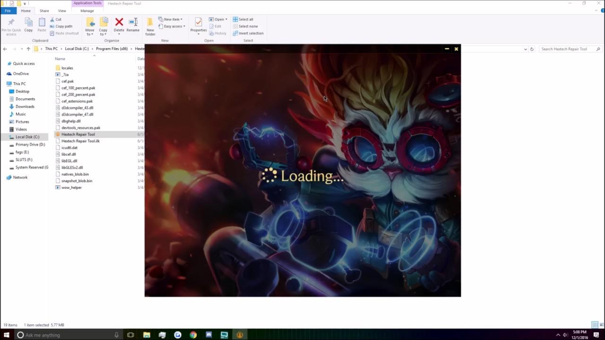Click the Hextech Repair Tool taskbar icon
This screenshot has height=340, width=605.
[240, 335]
